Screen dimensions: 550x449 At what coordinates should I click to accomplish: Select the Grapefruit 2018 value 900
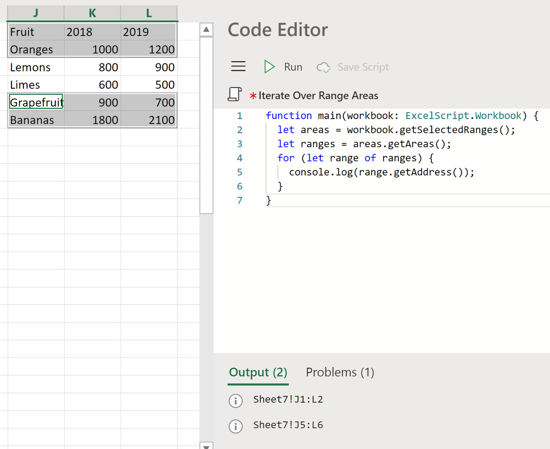(93, 102)
